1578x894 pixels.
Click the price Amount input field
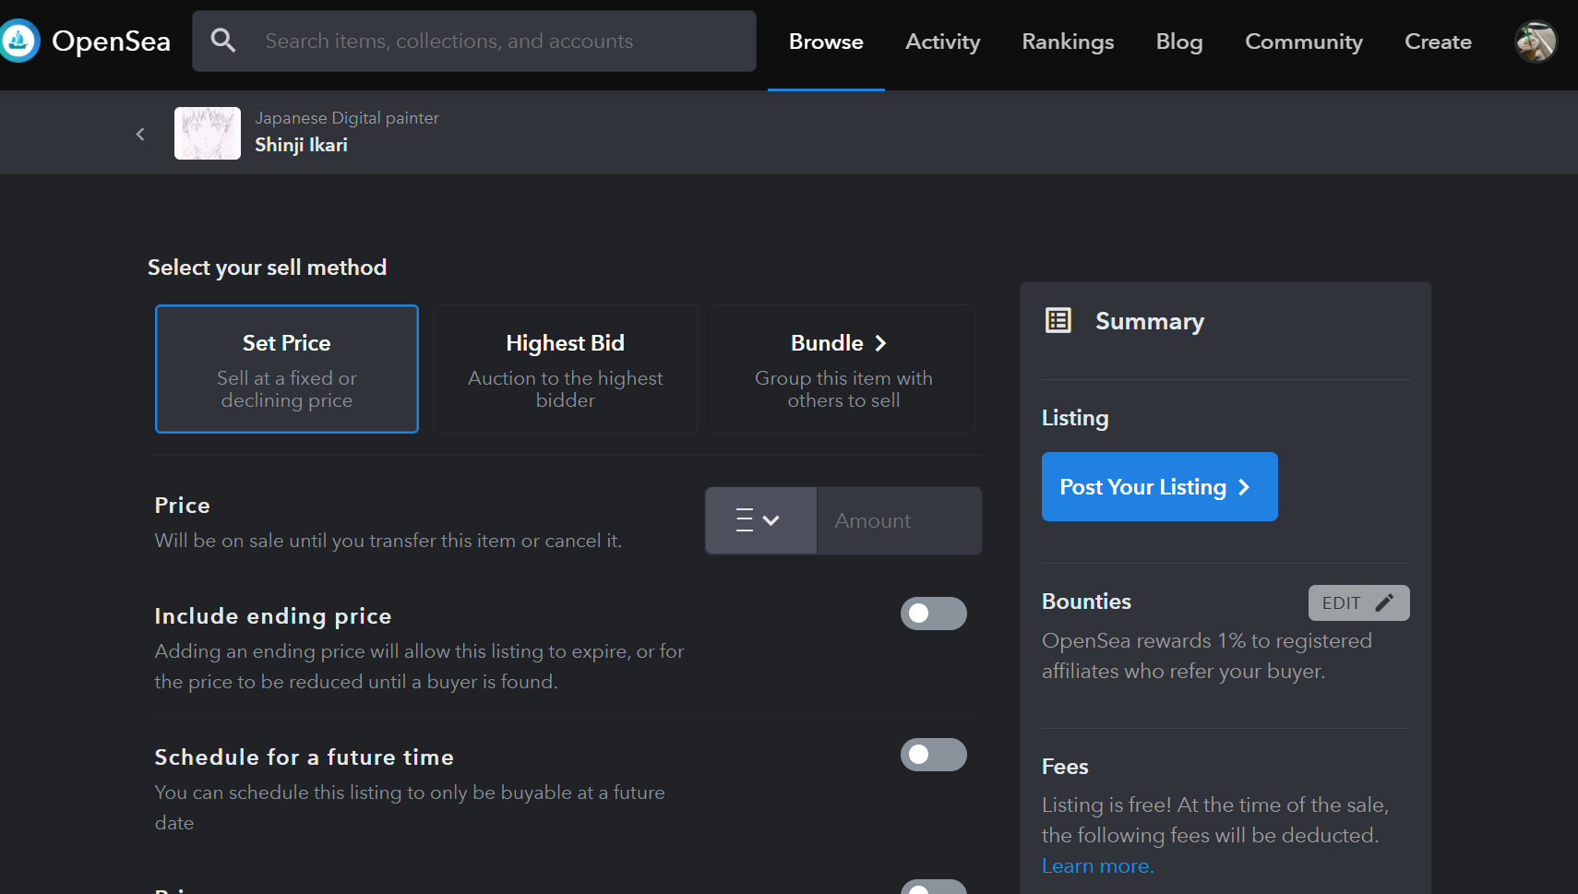(x=899, y=520)
